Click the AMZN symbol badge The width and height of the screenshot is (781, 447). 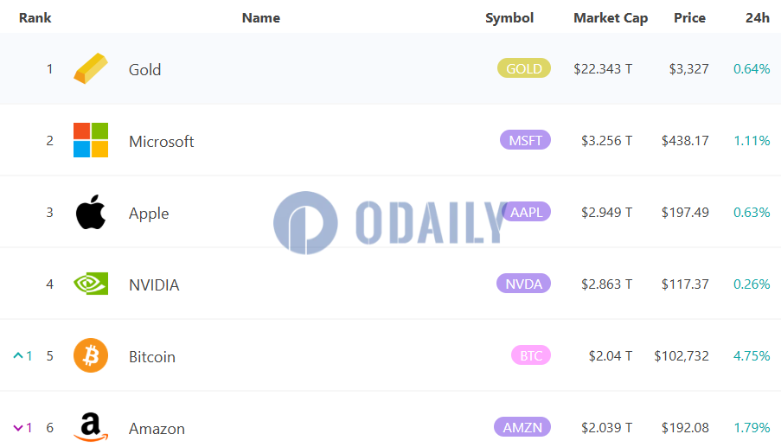522,427
